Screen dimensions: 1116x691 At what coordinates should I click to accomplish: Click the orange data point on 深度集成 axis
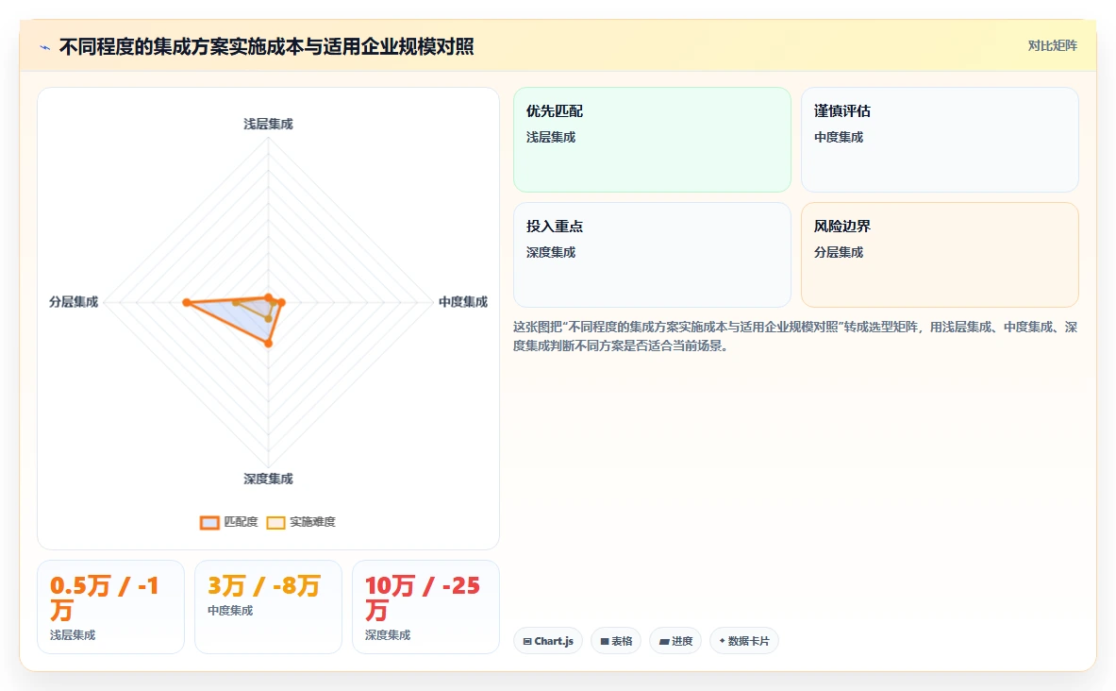click(268, 344)
